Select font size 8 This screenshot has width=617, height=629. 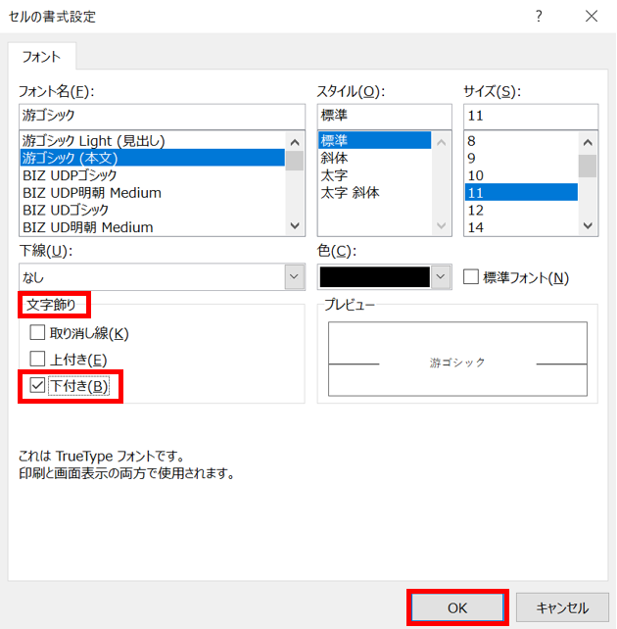click(x=521, y=141)
